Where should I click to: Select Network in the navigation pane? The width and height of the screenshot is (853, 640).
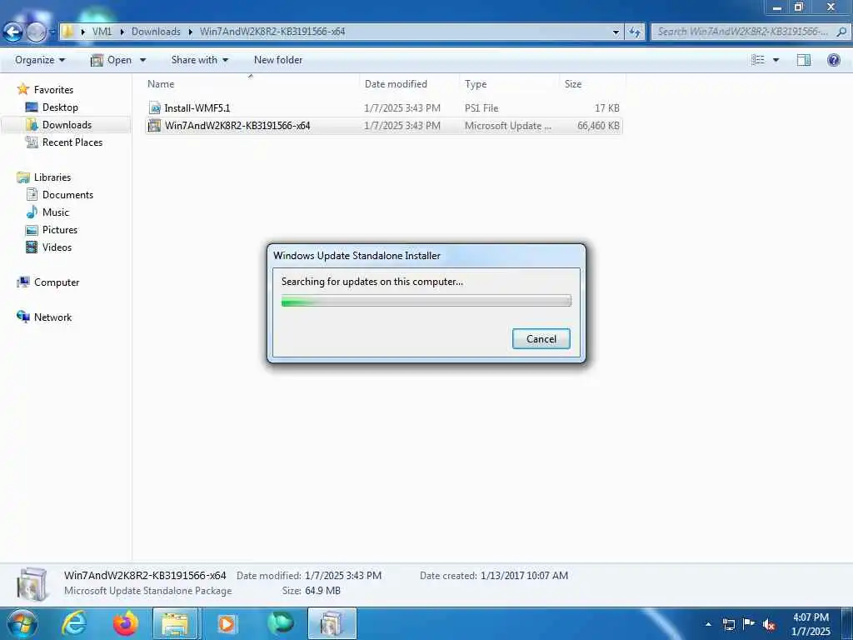point(52,317)
